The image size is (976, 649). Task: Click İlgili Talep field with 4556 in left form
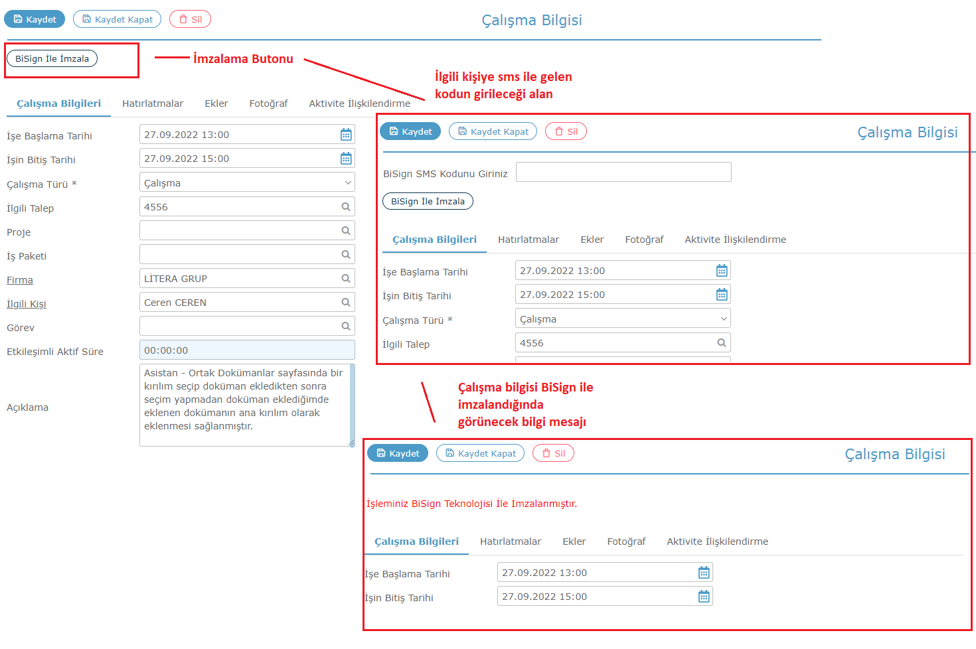[x=247, y=206]
